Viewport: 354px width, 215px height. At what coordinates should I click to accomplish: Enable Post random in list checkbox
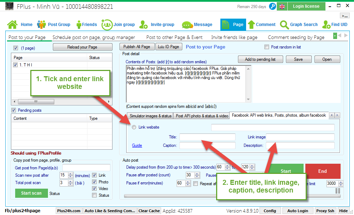(267, 47)
